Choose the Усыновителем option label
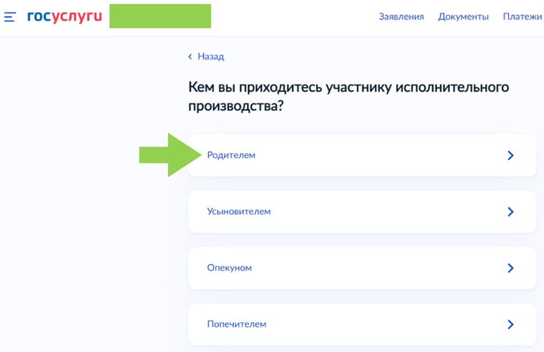 (239, 212)
